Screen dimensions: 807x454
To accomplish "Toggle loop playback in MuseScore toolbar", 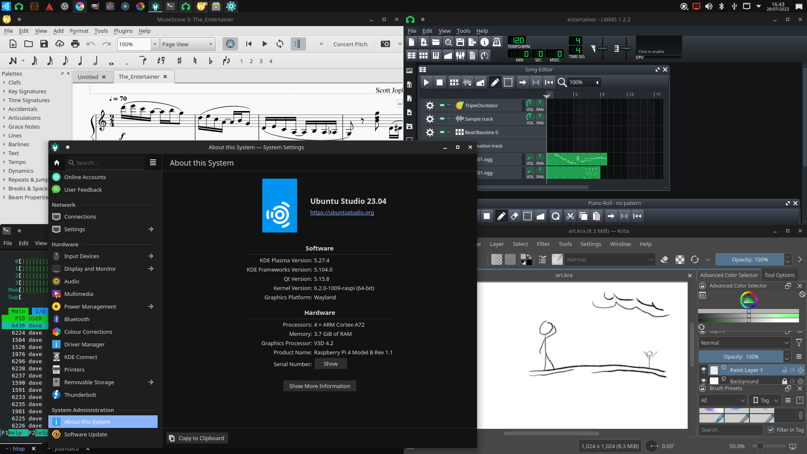I will [x=280, y=44].
